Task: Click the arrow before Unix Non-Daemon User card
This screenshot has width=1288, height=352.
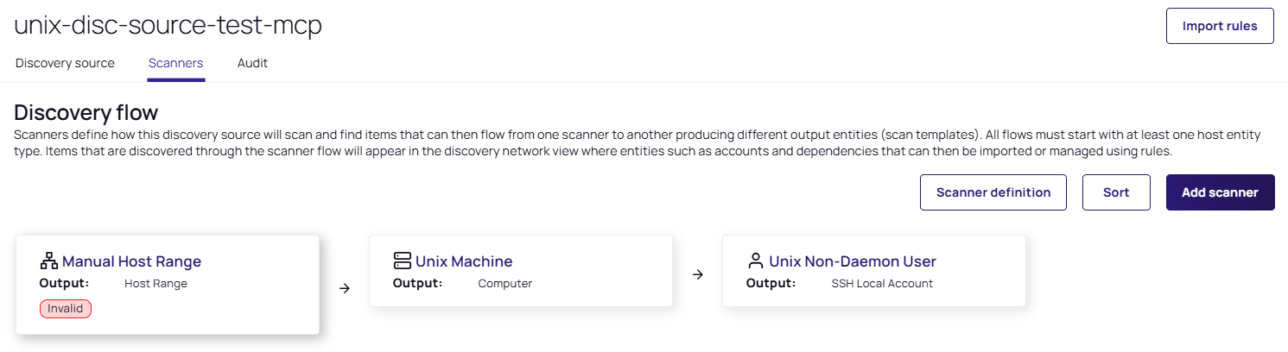Action: pyautogui.click(x=698, y=275)
